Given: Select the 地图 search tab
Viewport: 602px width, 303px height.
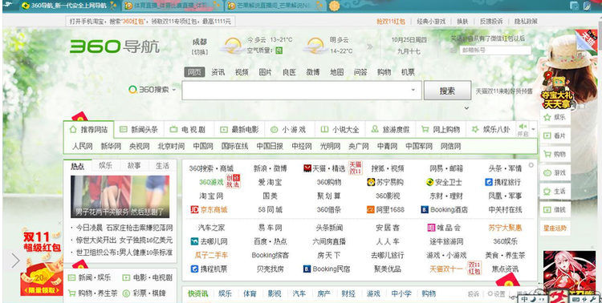Looking at the screenshot, I should pyautogui.click(x=336, y=72).
